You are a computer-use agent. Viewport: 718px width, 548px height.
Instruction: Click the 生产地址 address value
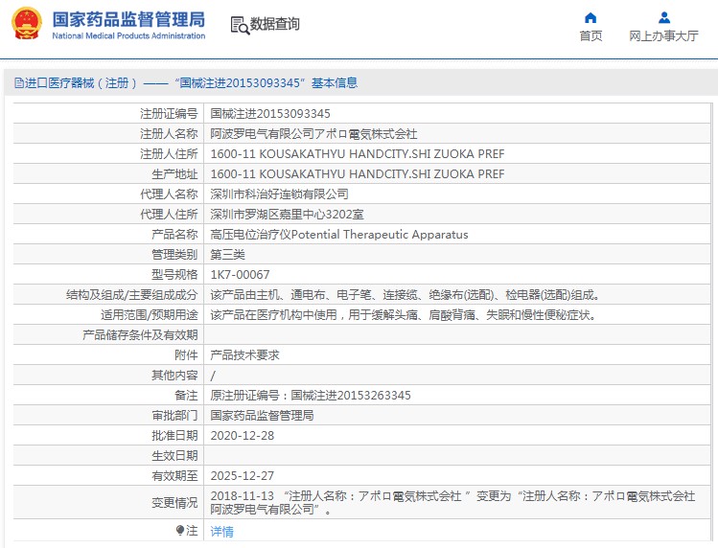coord(358,174)
